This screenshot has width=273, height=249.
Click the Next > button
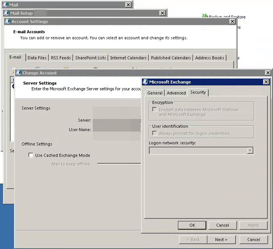(x=221, y=240)
